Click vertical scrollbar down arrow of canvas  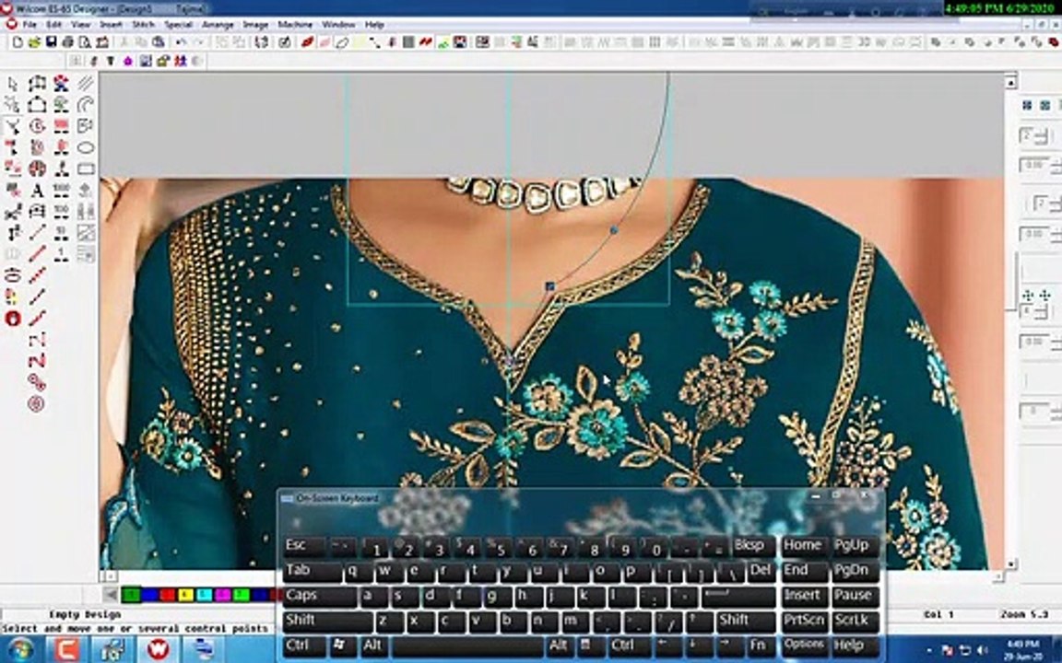click(x=1010, y=564)
